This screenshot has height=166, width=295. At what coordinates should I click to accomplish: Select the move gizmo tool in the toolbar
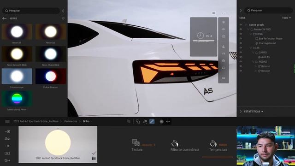pyautogui.click(x=168, y=122)
